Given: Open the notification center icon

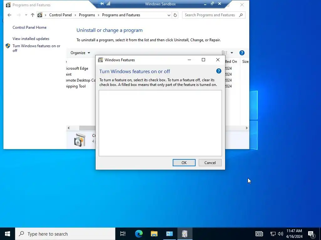Looking at the screenshot, I should click(x=311, y=234).
